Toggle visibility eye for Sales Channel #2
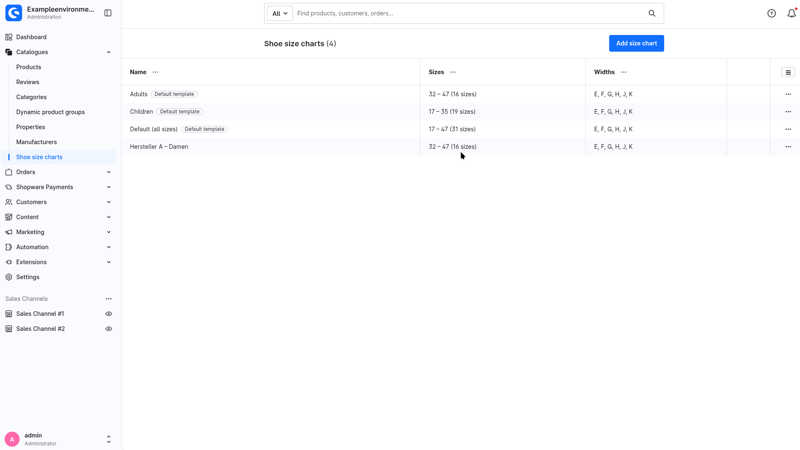This screenshot has height=450, width=800. coord(109,329)
